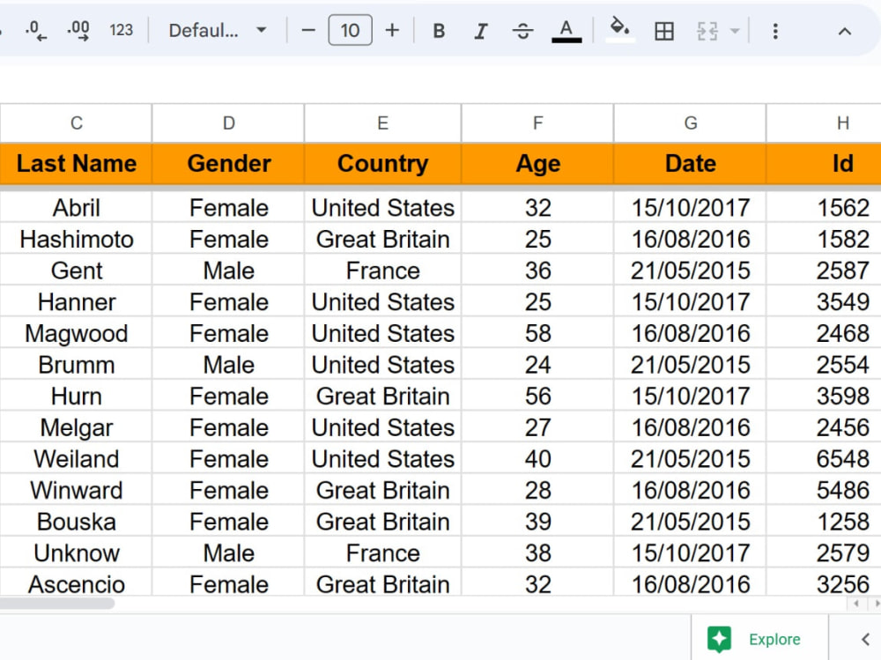Open the 123 number format menu
Viewport: 881px width, 660px height.
tap(122, 30)
